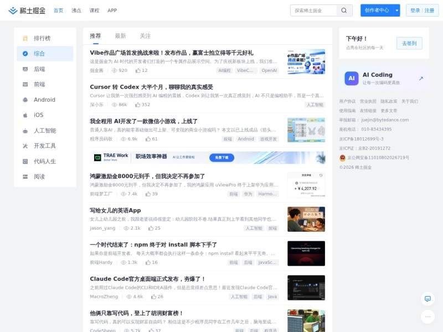The image size is (443, 332).
Task: Click the 去签到 check-in button
Action: [409, 43]
